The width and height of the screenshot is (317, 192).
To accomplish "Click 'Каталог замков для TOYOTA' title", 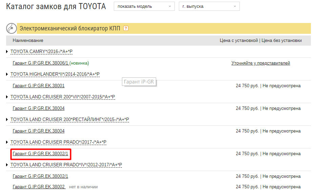I will coord(56,6).
